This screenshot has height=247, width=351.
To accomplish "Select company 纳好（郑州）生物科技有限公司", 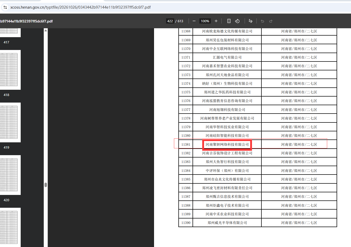I will [227, 83].
